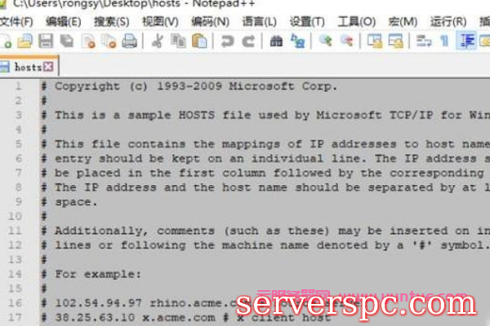Toggle word wrap toolbar button
This screenshot has height=326, width=490.
(x=423, y=42)
